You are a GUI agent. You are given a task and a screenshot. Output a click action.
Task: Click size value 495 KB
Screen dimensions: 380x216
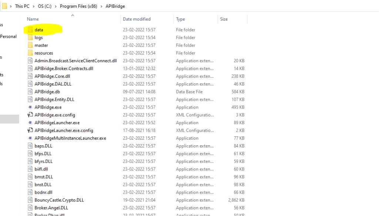click(x=238, y=107)
